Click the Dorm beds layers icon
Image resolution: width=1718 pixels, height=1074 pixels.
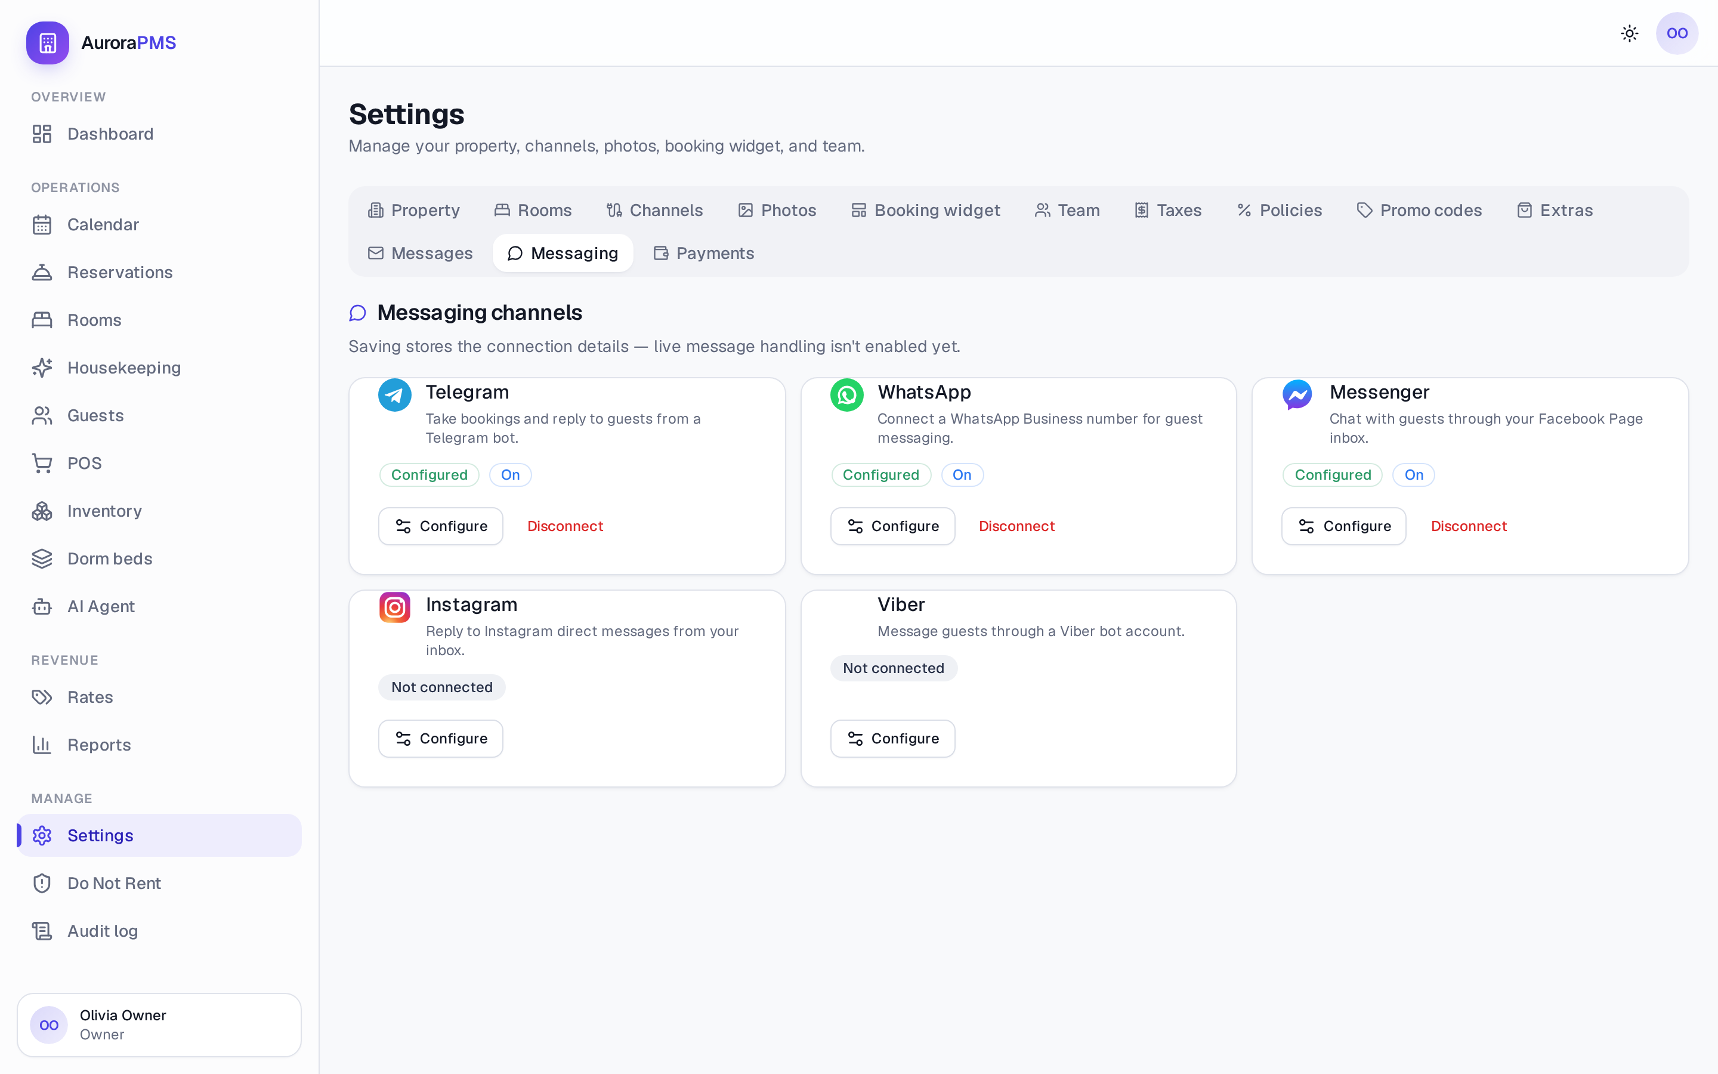tap(42, 559)
